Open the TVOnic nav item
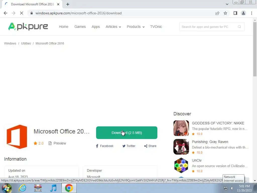 [156, 27]
